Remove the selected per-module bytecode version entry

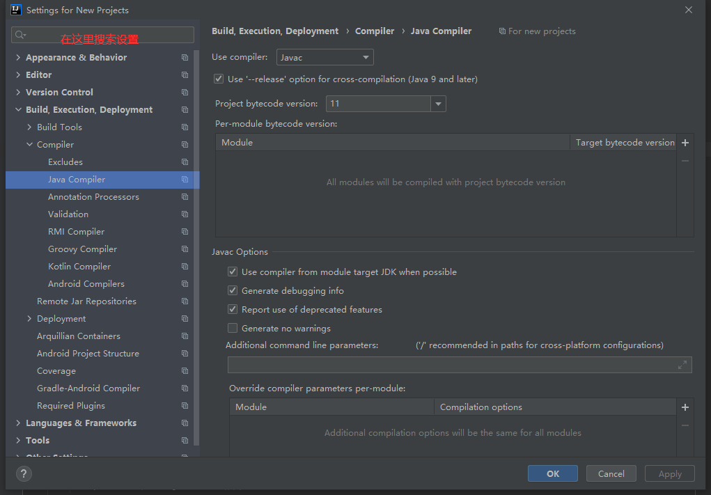point(685,161)
